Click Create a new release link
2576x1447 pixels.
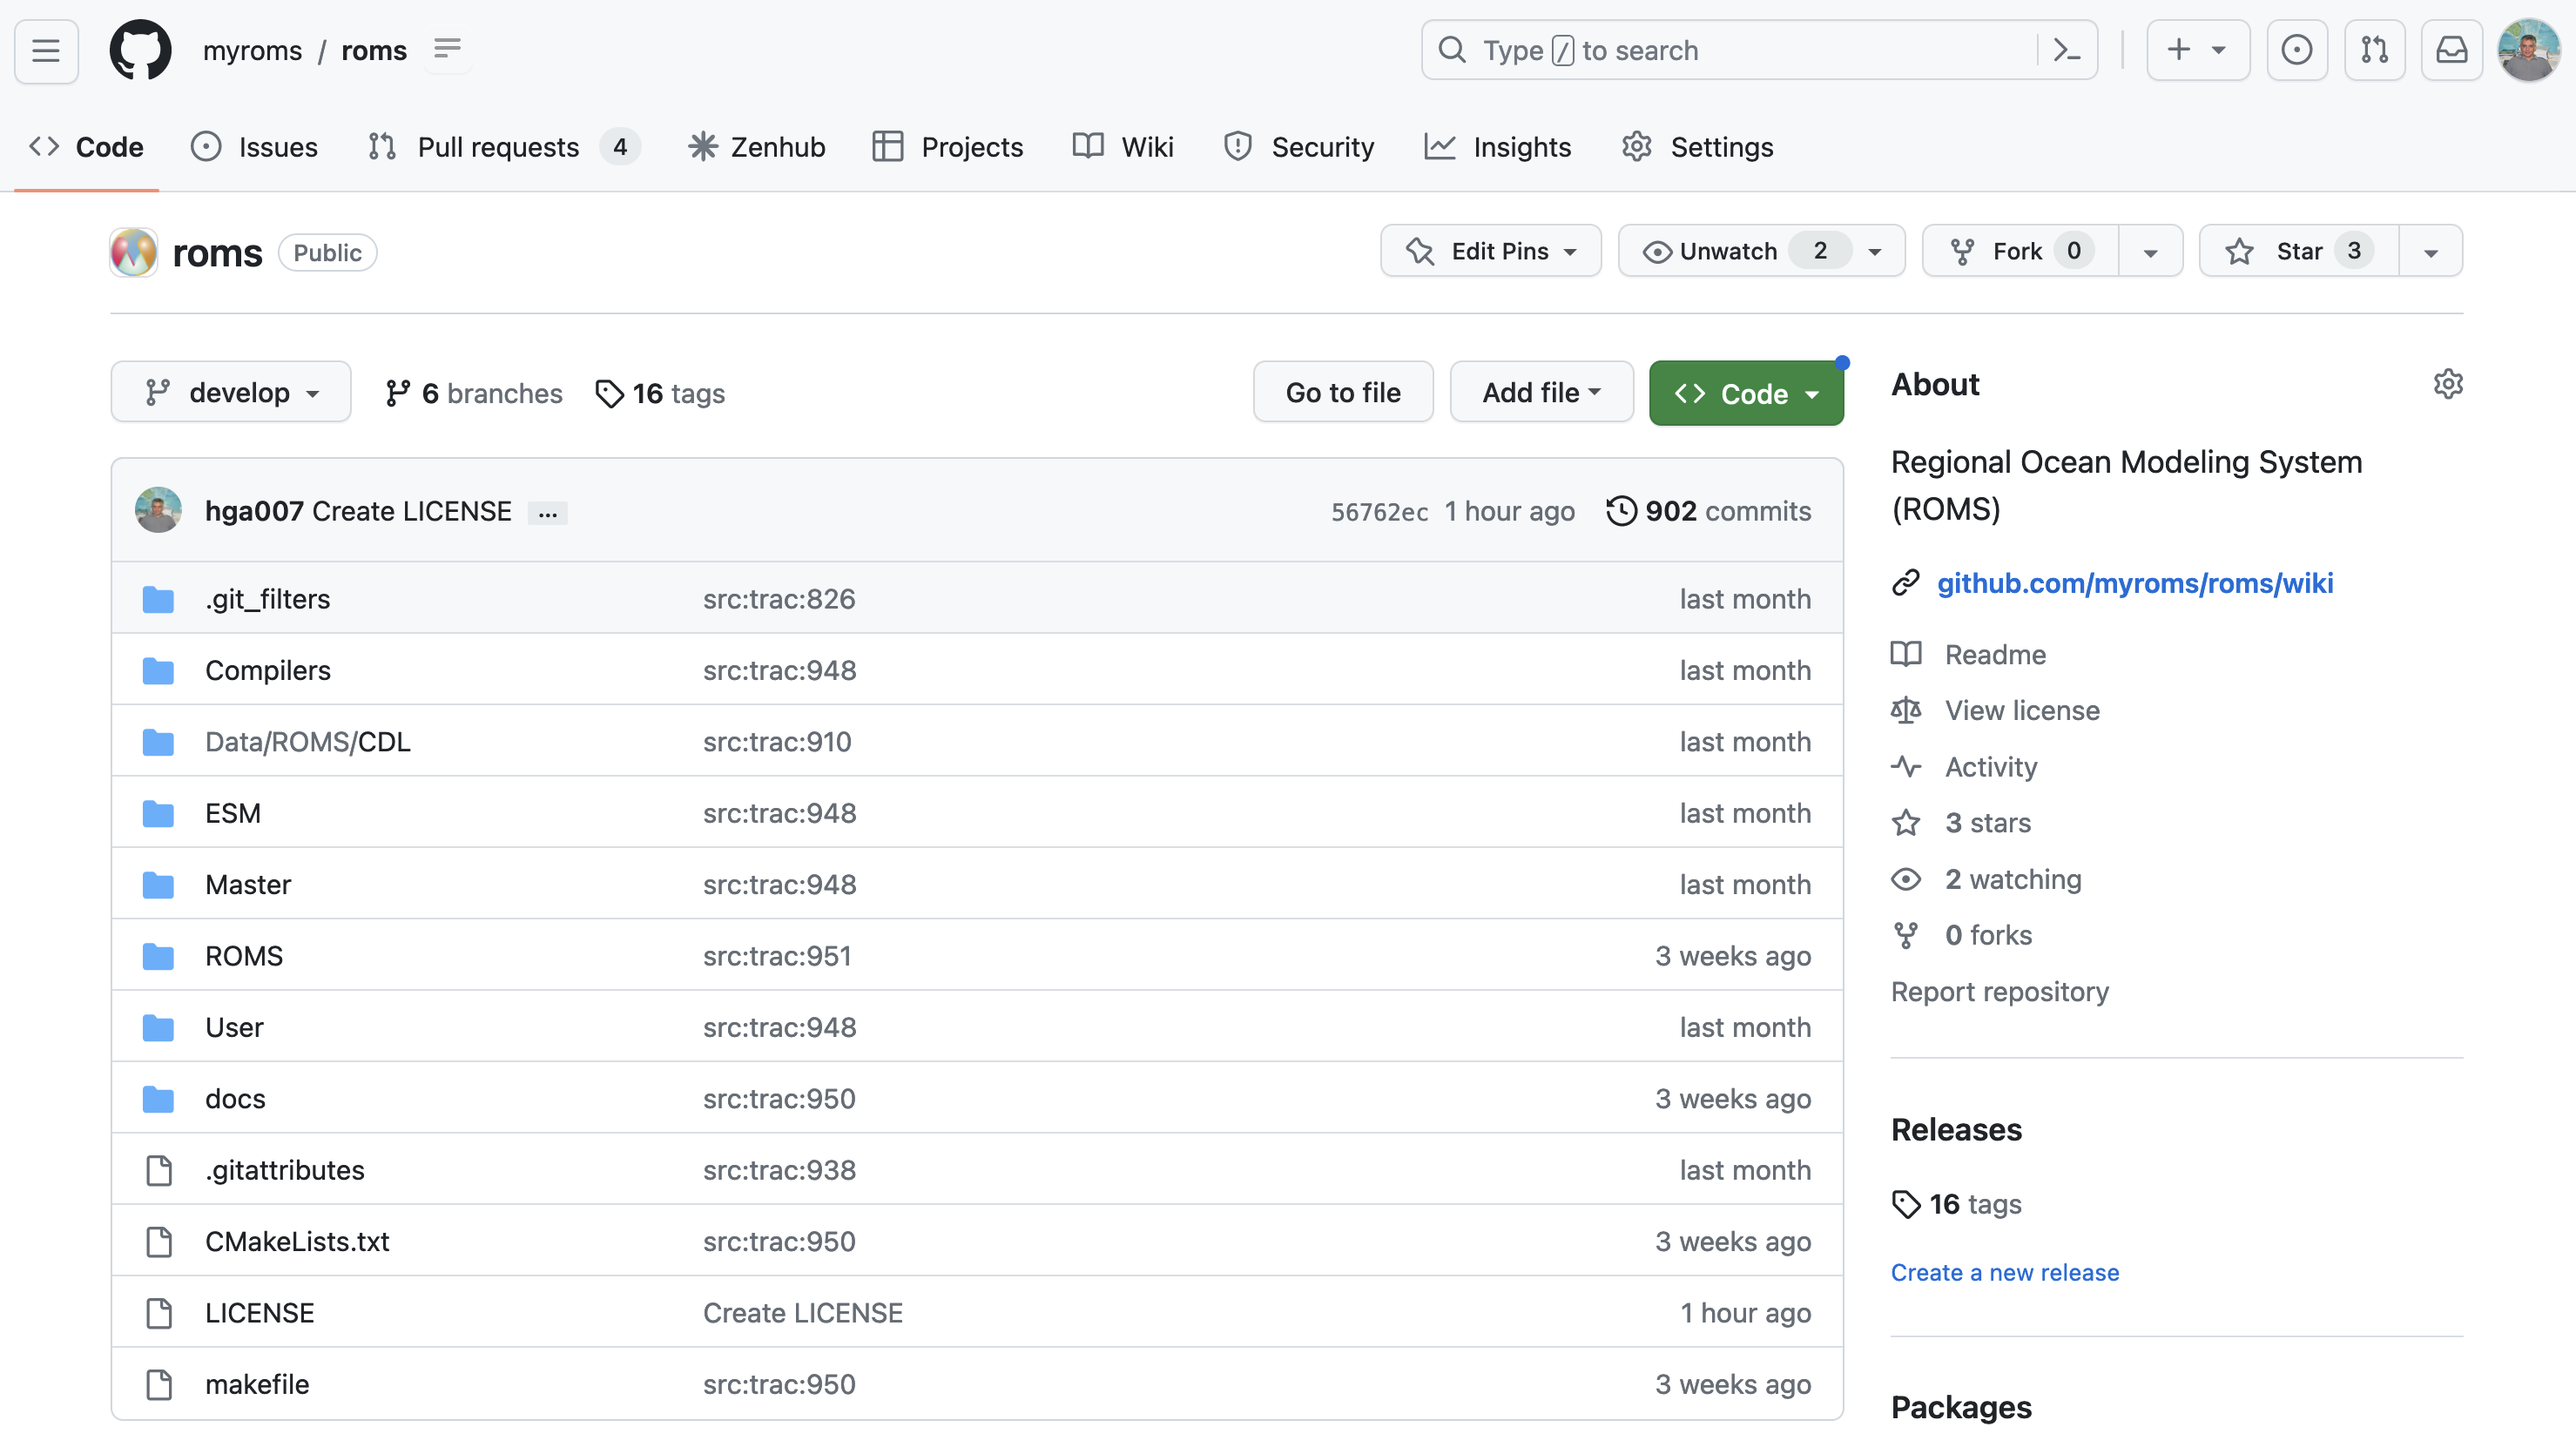(2004, 1272)
